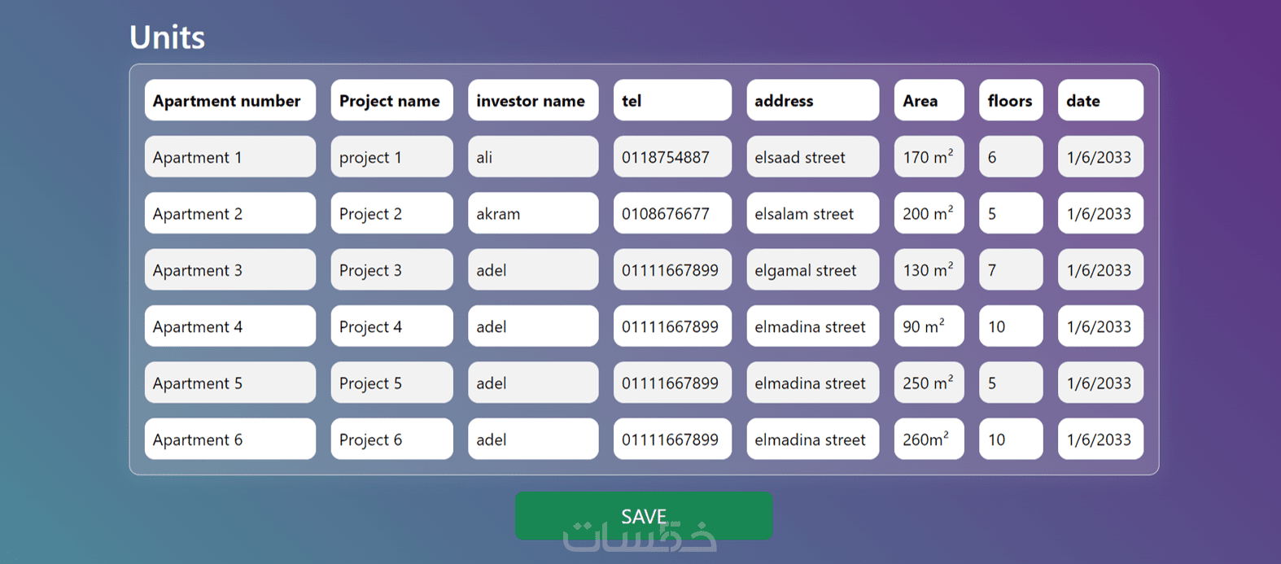Focus the Apartment 4 number field
Viewport: 1281px width, 564px height.
[230, 326]
